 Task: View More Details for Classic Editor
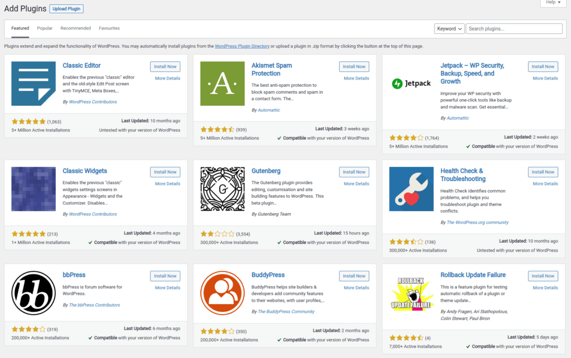pyautogui.click(x=167, y=78)
